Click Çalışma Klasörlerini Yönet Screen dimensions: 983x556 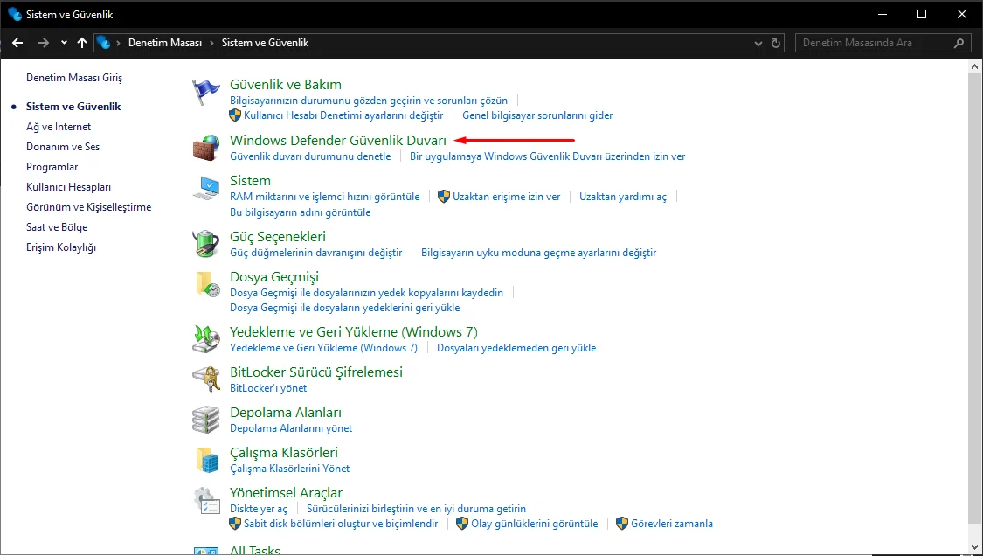pyautogui.click(x=289, y=469)
